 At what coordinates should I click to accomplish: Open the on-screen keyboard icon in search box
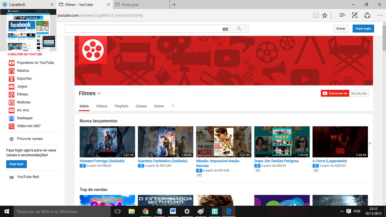pos(225,29)
